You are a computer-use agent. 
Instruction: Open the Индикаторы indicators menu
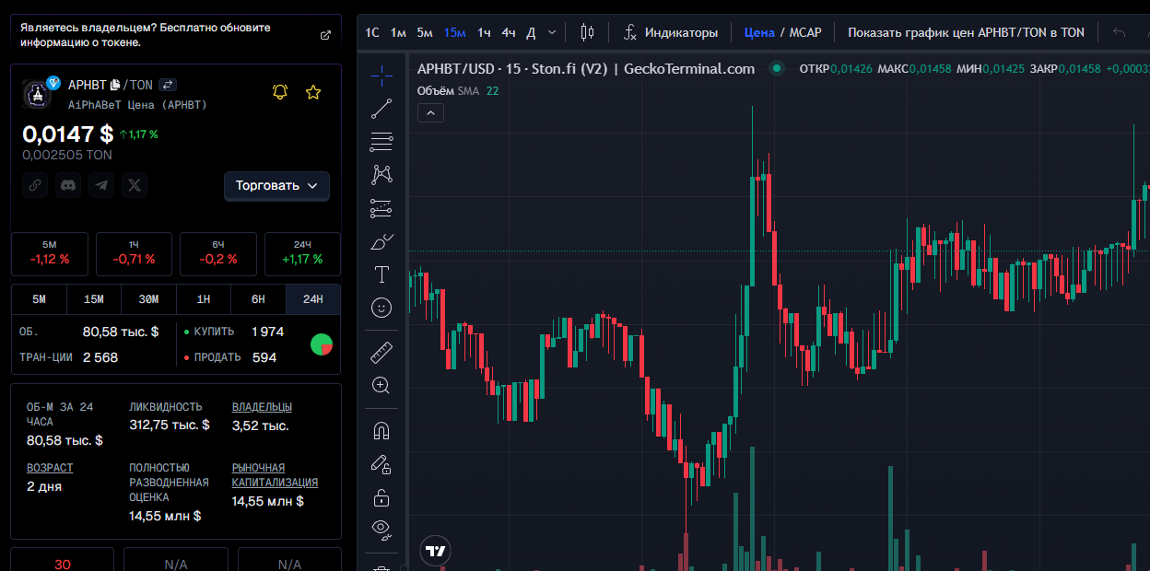(x=670, y=32)
